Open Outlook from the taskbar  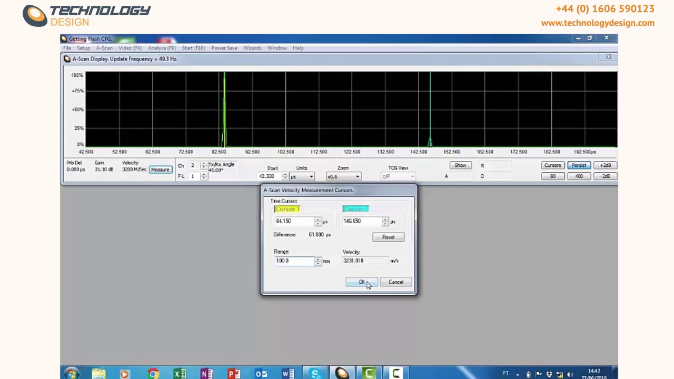[261, 374]
